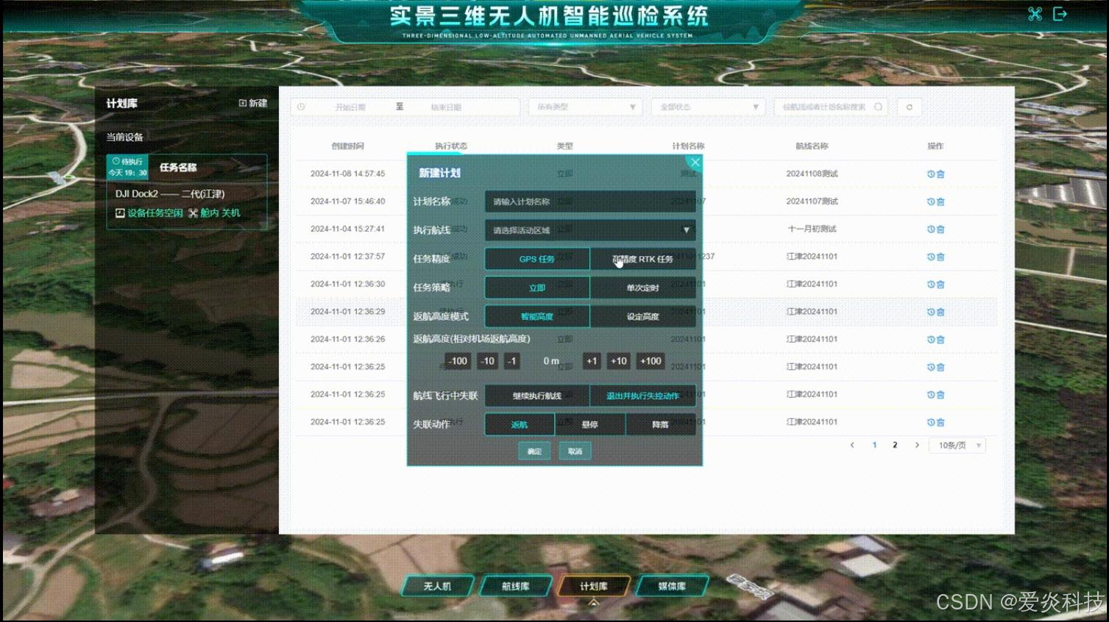Screen dimensions: 1109x622
Task: Go to the previous page arrow
Action: click(x=852, y=446)
